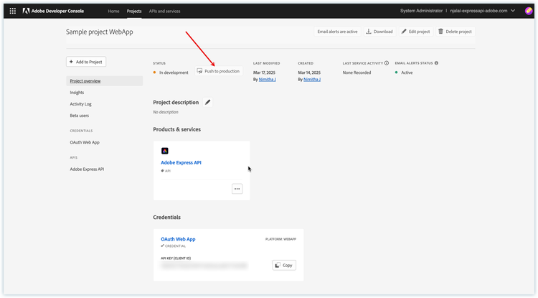
Task: Click the Adobe Developer Console logo
Action: (x=53, y=11)
